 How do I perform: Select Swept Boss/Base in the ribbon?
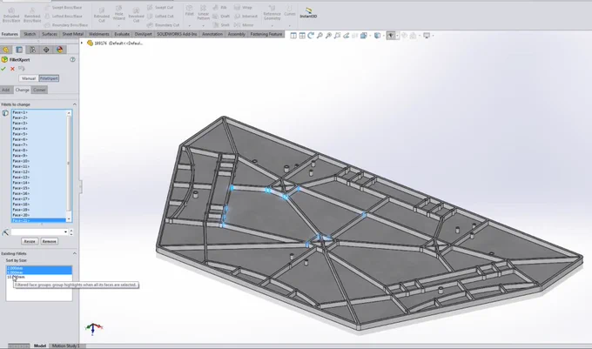point(64,8)
